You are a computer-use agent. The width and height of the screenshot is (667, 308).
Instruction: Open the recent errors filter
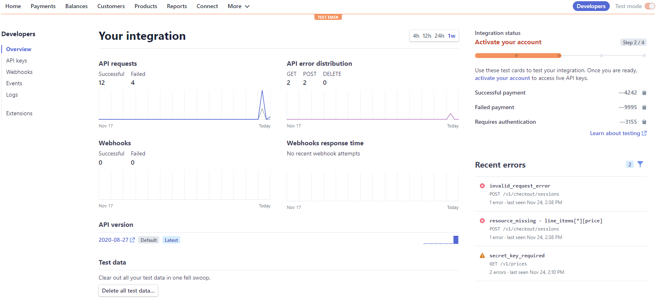(x=640, y=164)
